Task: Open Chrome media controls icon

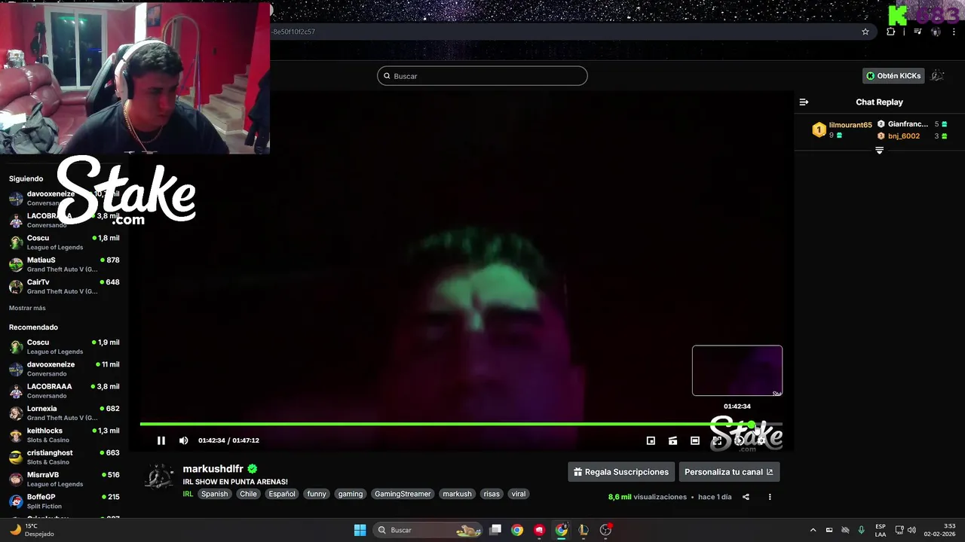Action: point(918,32)
